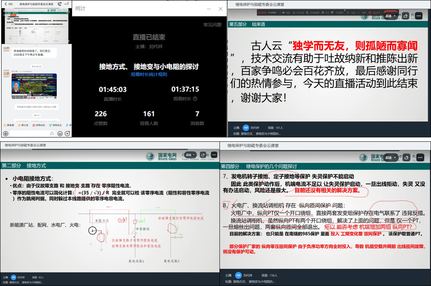Open more options in top-right video window
The height and width of the screenshot is (286, 431).
[419, 16]
